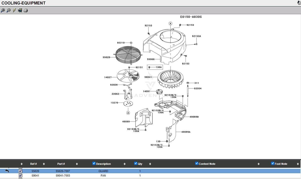This screenshot has height=179, width=301.
Task: Disable the Context Note column checkbox
Action: tap(196, 164)
